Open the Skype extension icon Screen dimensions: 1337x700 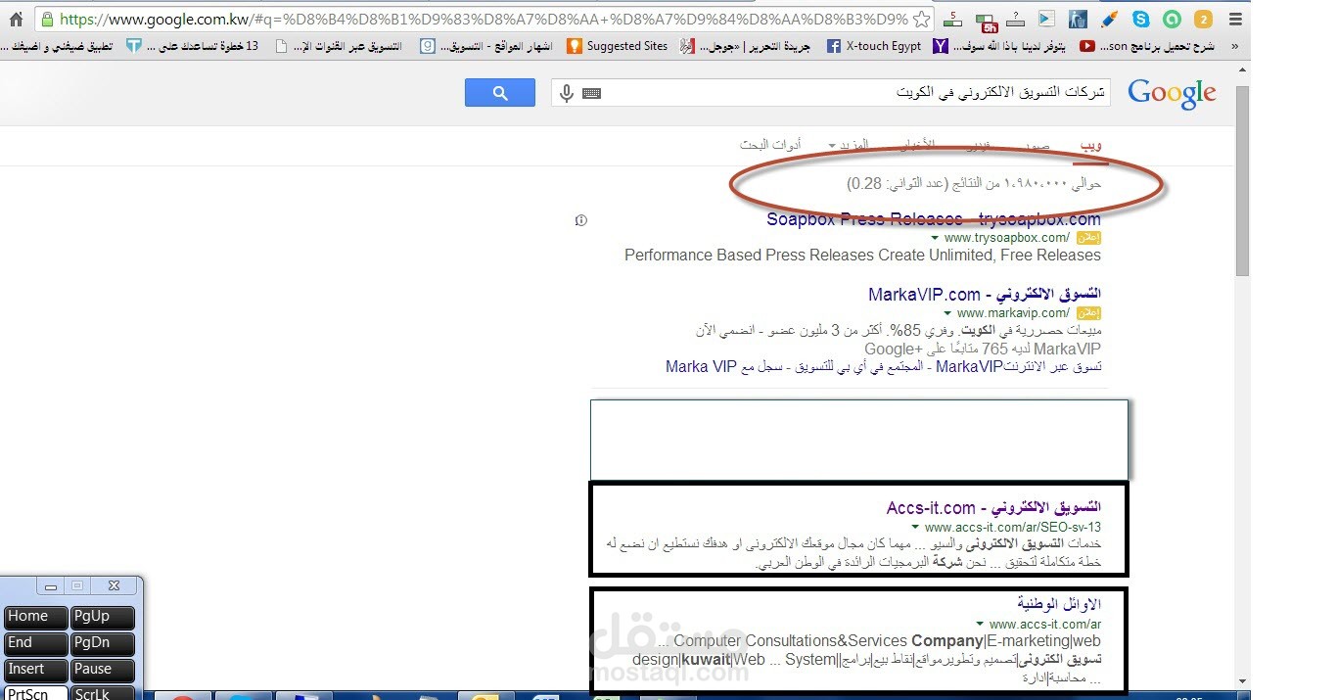tap(1141, 19)
